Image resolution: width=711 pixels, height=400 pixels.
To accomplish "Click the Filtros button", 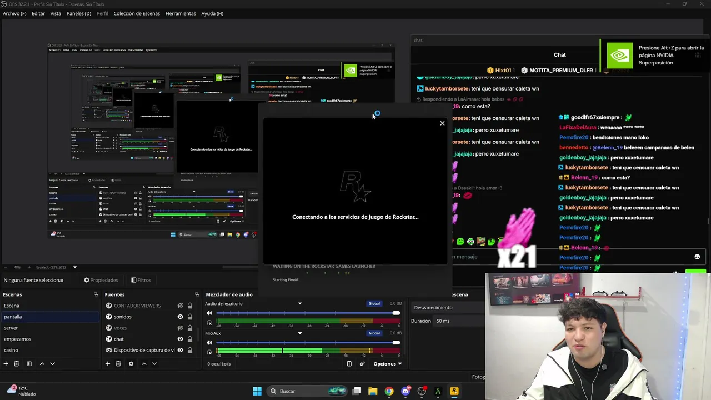I will pos(141,280).
